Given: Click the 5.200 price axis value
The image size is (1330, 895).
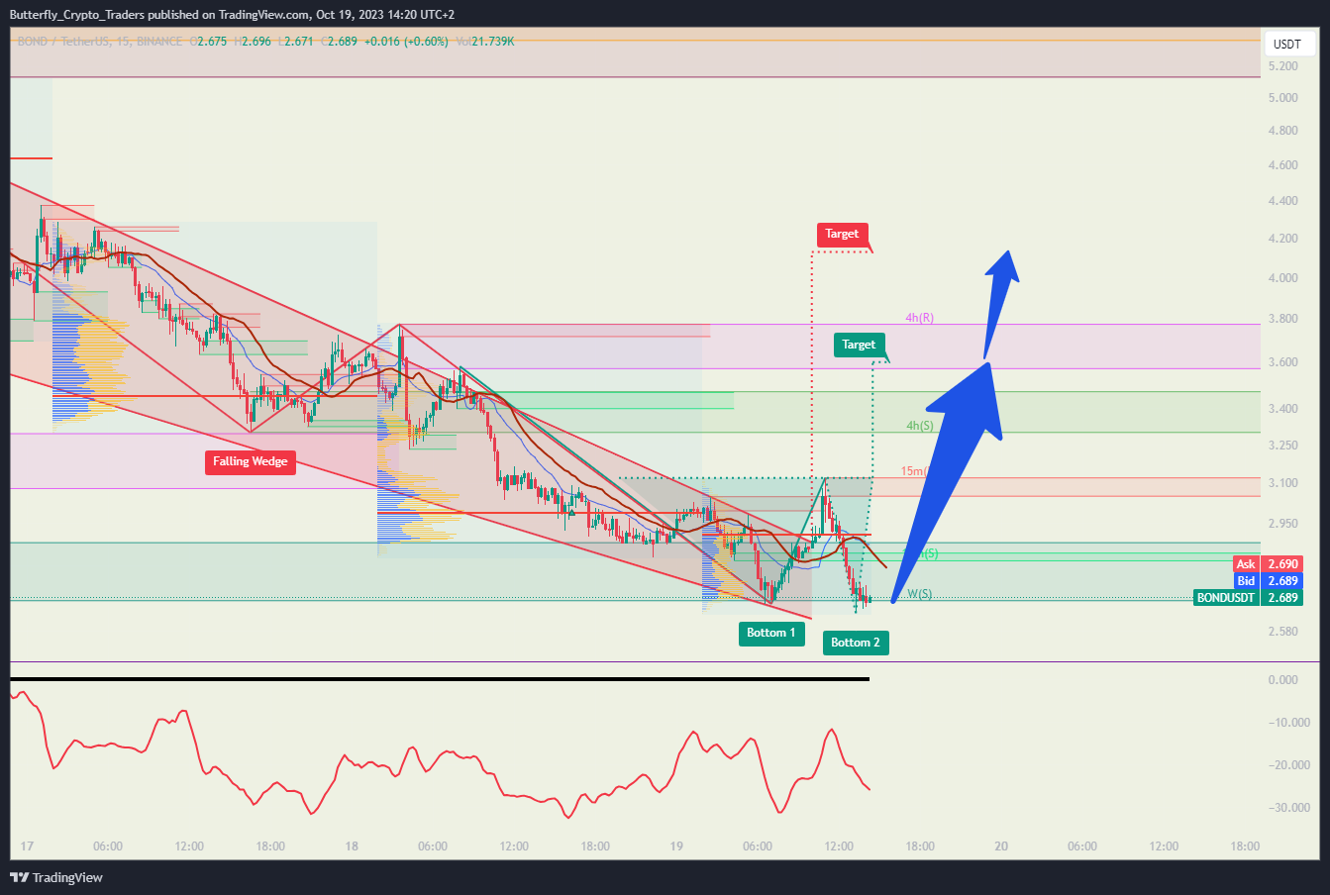Looking at the screenshot, I should (1283, 66).
